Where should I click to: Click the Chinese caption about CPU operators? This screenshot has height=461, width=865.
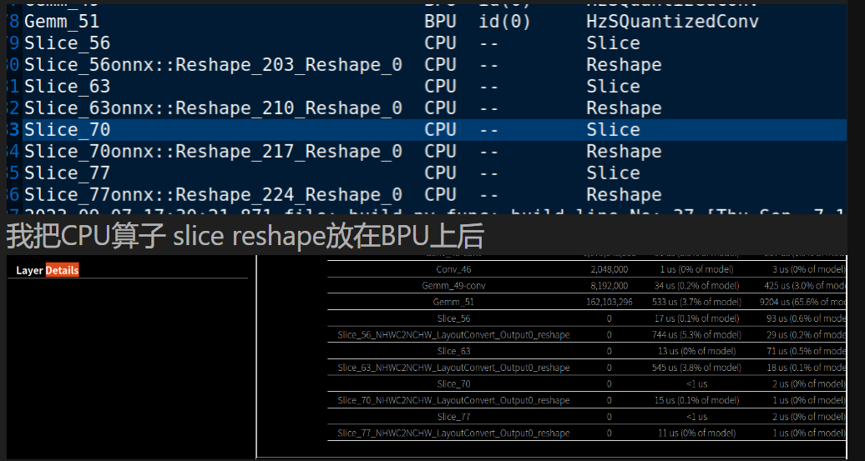245,237
